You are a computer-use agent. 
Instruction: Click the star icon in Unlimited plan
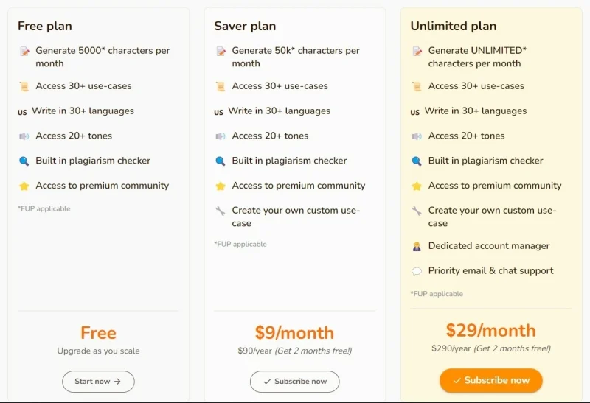coord(417,186)
